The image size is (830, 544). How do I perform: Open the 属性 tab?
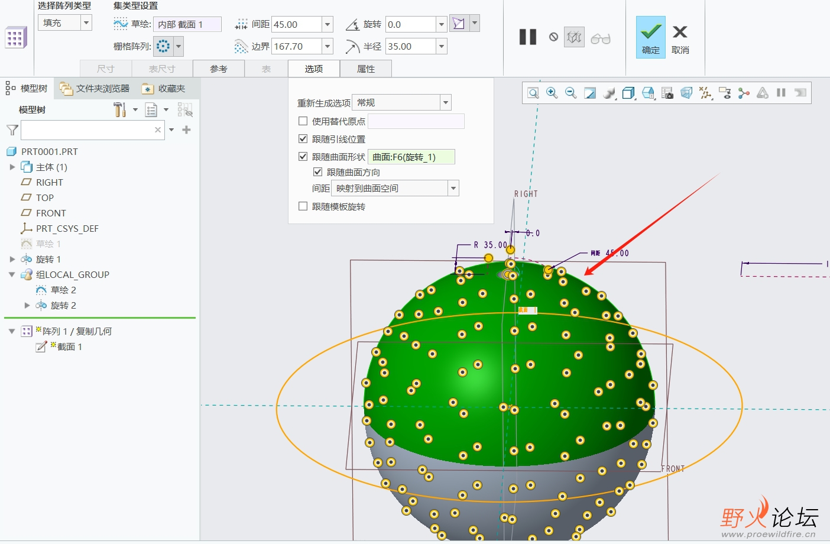(365, 69)
